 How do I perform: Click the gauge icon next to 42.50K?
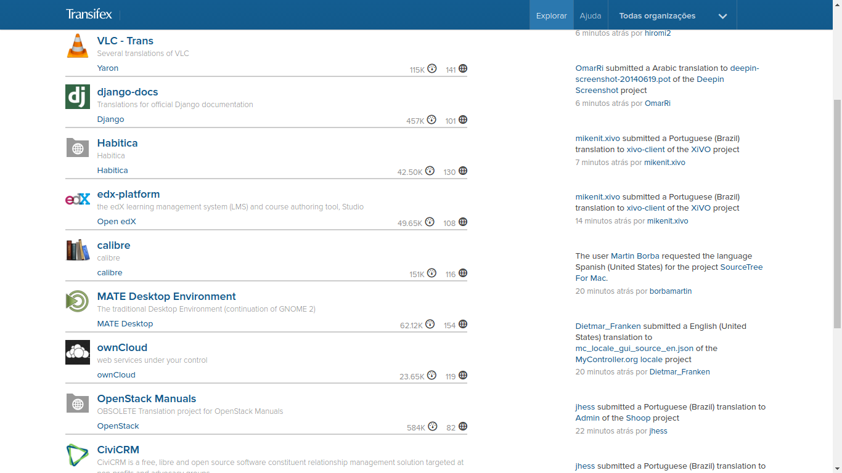(430, 171)
